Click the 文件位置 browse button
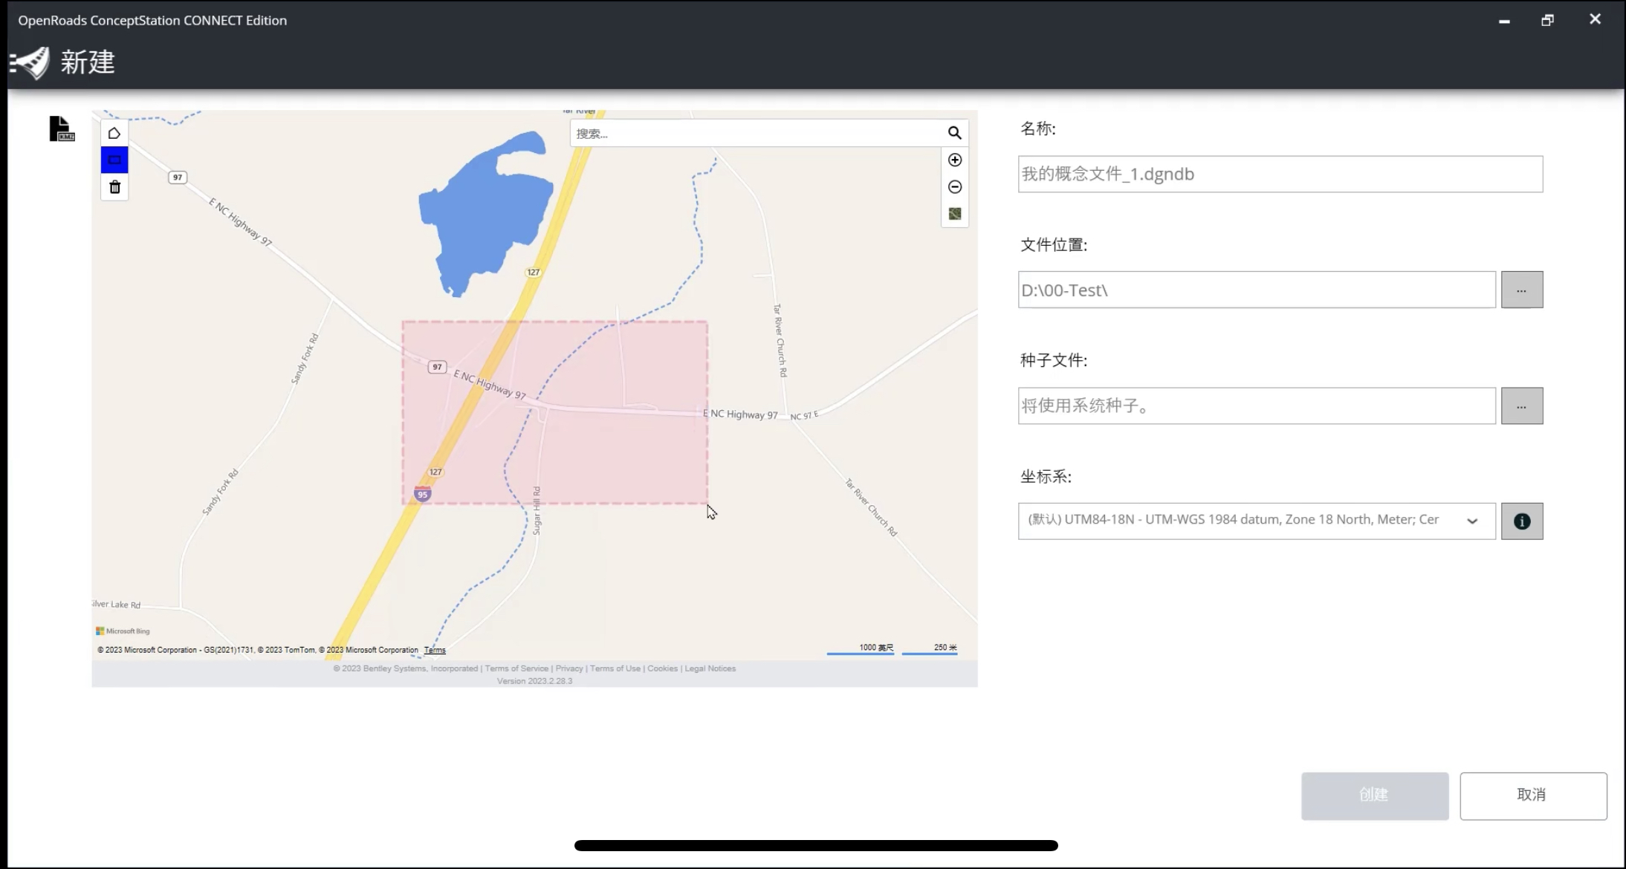Image resolution: width=1626 pixels, height=869 pixels. 1522,289
